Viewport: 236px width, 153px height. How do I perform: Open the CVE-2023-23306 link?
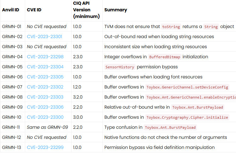point(45,107)
